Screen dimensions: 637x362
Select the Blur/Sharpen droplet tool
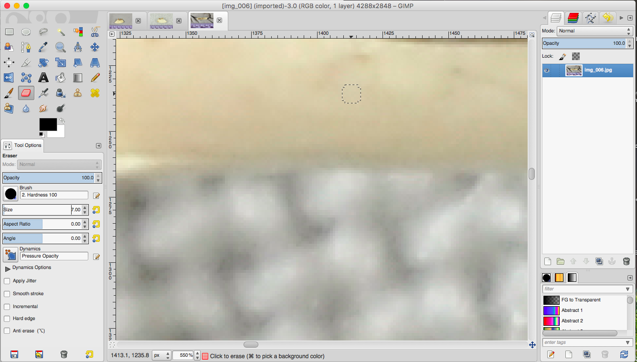[x=26, y=108]
